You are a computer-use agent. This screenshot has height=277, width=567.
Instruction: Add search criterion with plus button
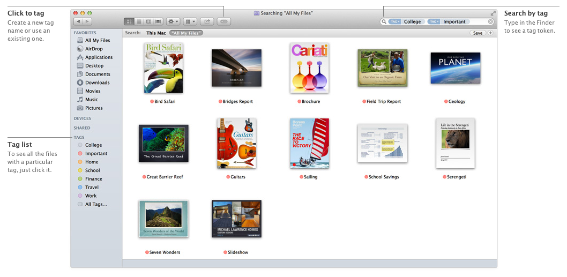[490, 33]
